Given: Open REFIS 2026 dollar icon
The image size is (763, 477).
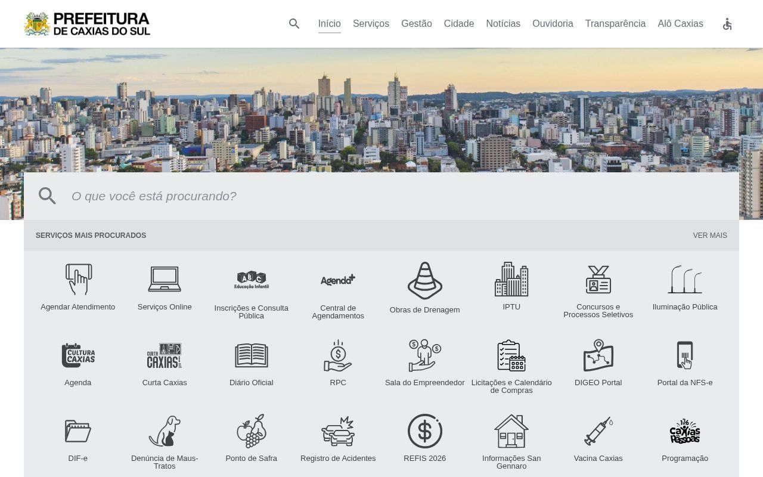Looking at the screenshot, I should pyautogui.click(x=425, y=431).
